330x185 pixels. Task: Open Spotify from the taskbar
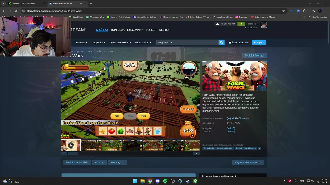click(x=165, y=181)
